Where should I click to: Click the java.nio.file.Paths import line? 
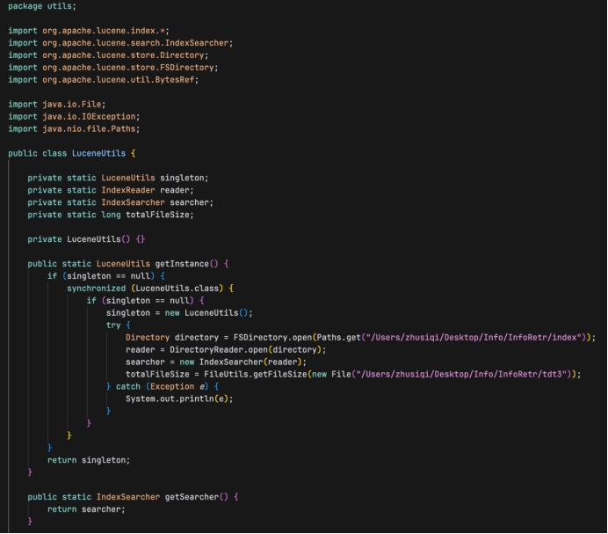74,128
